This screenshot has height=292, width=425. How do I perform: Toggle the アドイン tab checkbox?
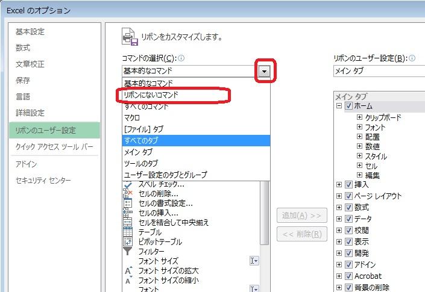click(348, 265)
